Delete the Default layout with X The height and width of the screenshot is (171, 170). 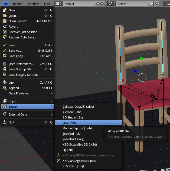(x=103, y=4)
